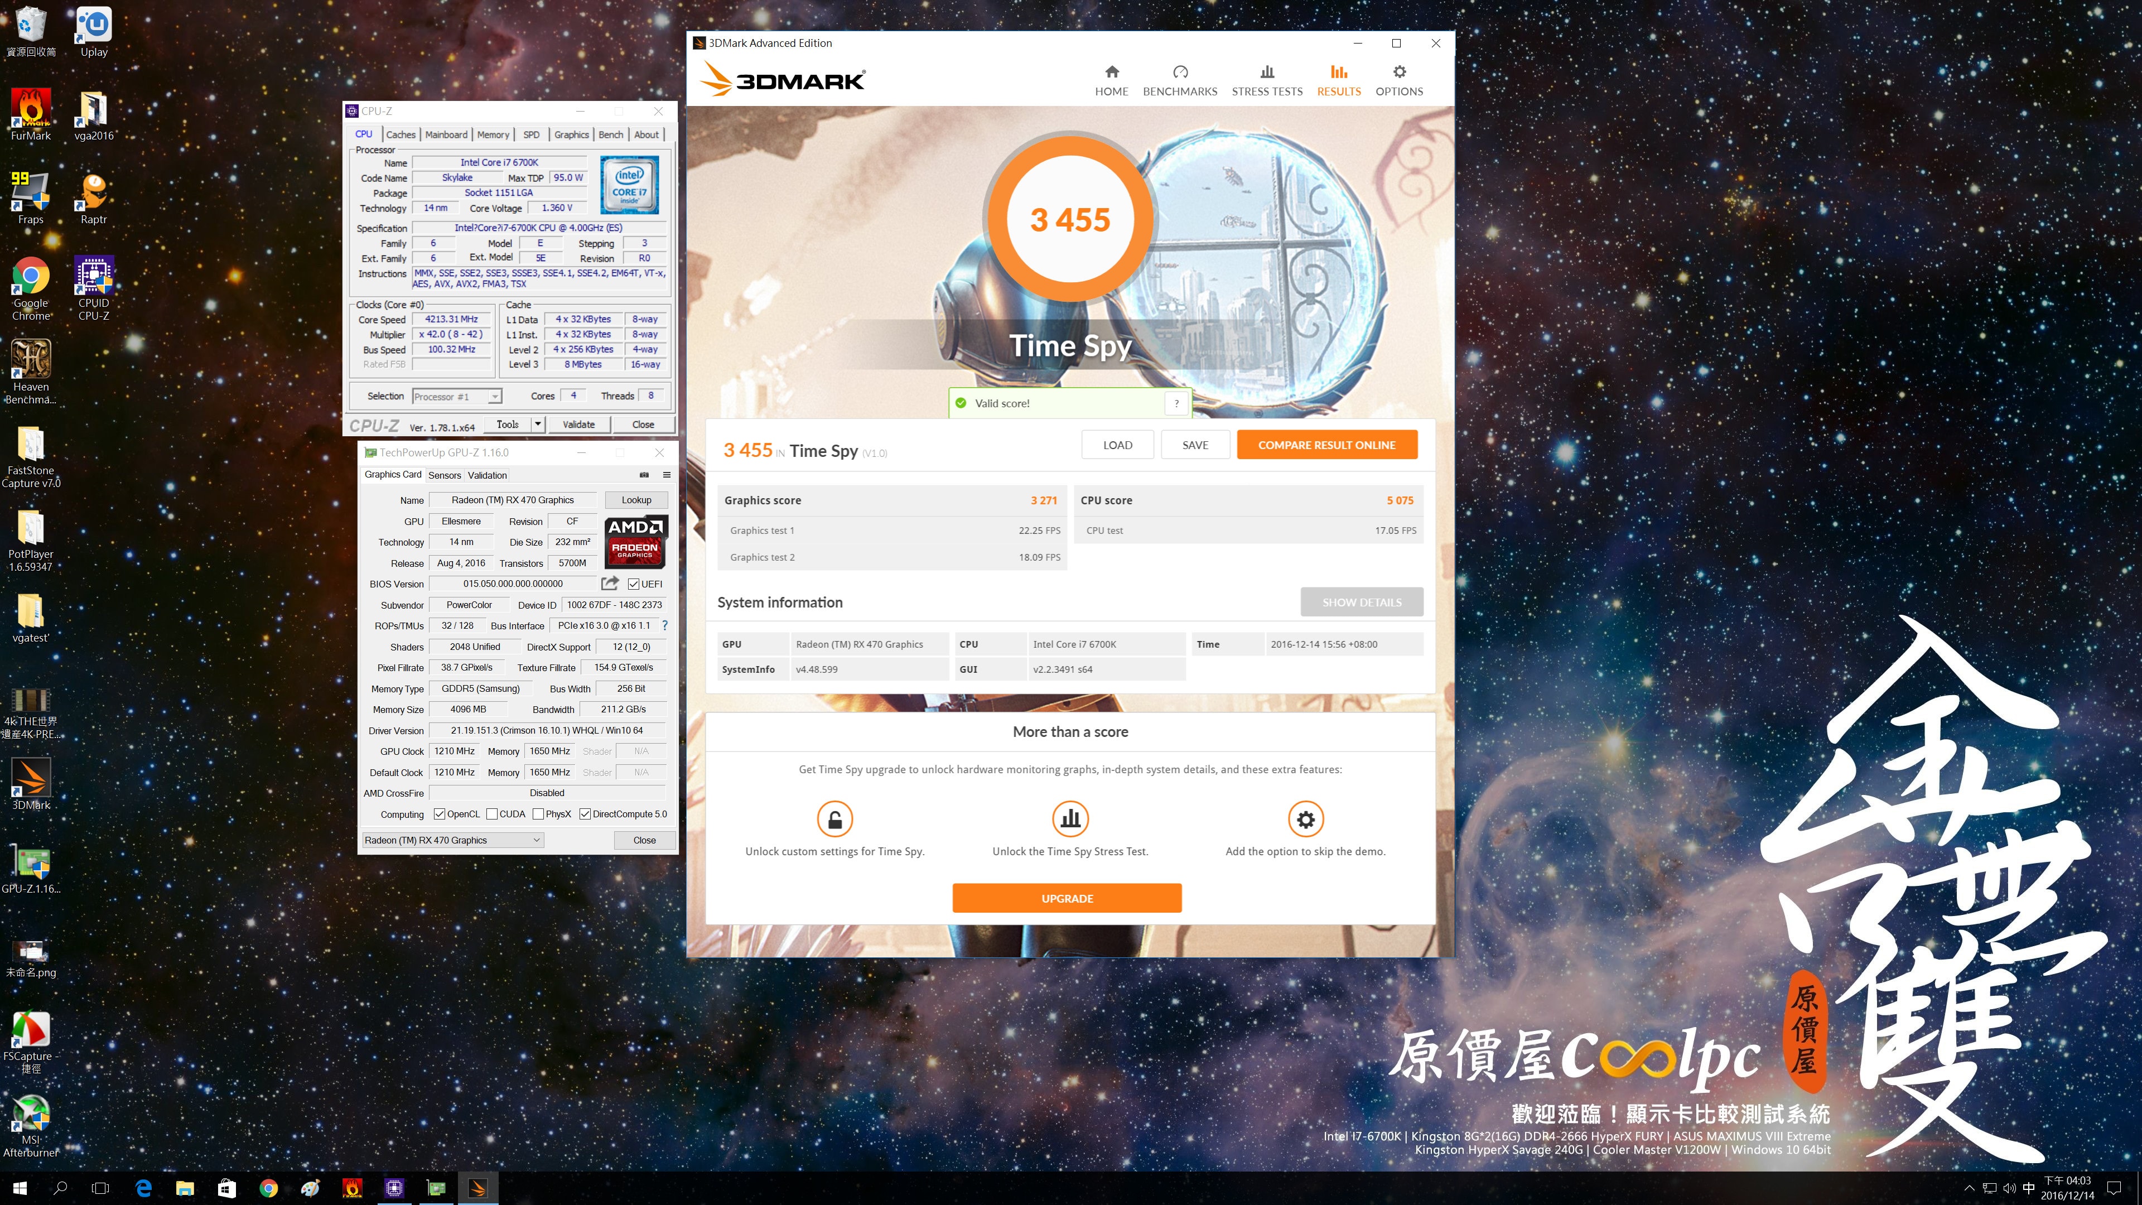Open the Processor #1 selection dropdown
2142x1205 pixels.
(x=457, y=397)
